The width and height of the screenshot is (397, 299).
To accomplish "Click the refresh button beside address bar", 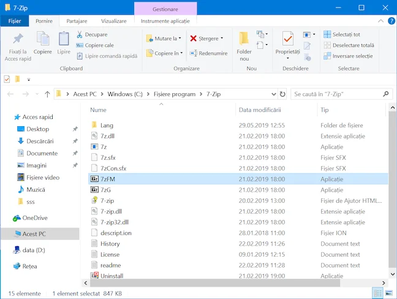I will pyautogui.click(x=282, y=94).
